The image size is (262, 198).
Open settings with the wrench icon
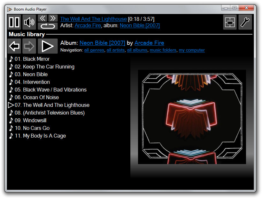(245, 22)
